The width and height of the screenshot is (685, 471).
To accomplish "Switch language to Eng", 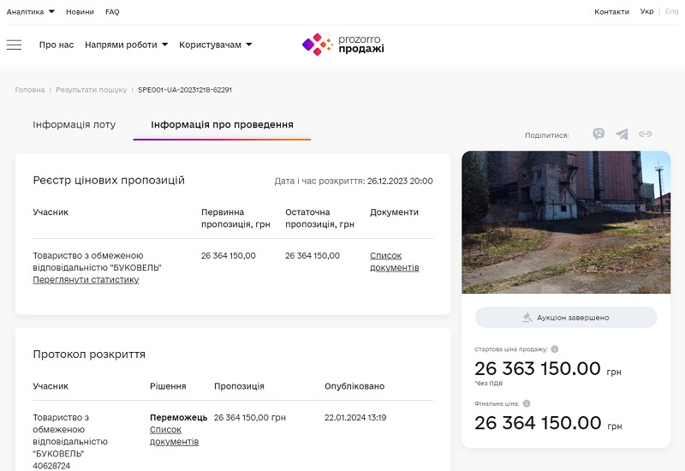I will tap(672, 11).
